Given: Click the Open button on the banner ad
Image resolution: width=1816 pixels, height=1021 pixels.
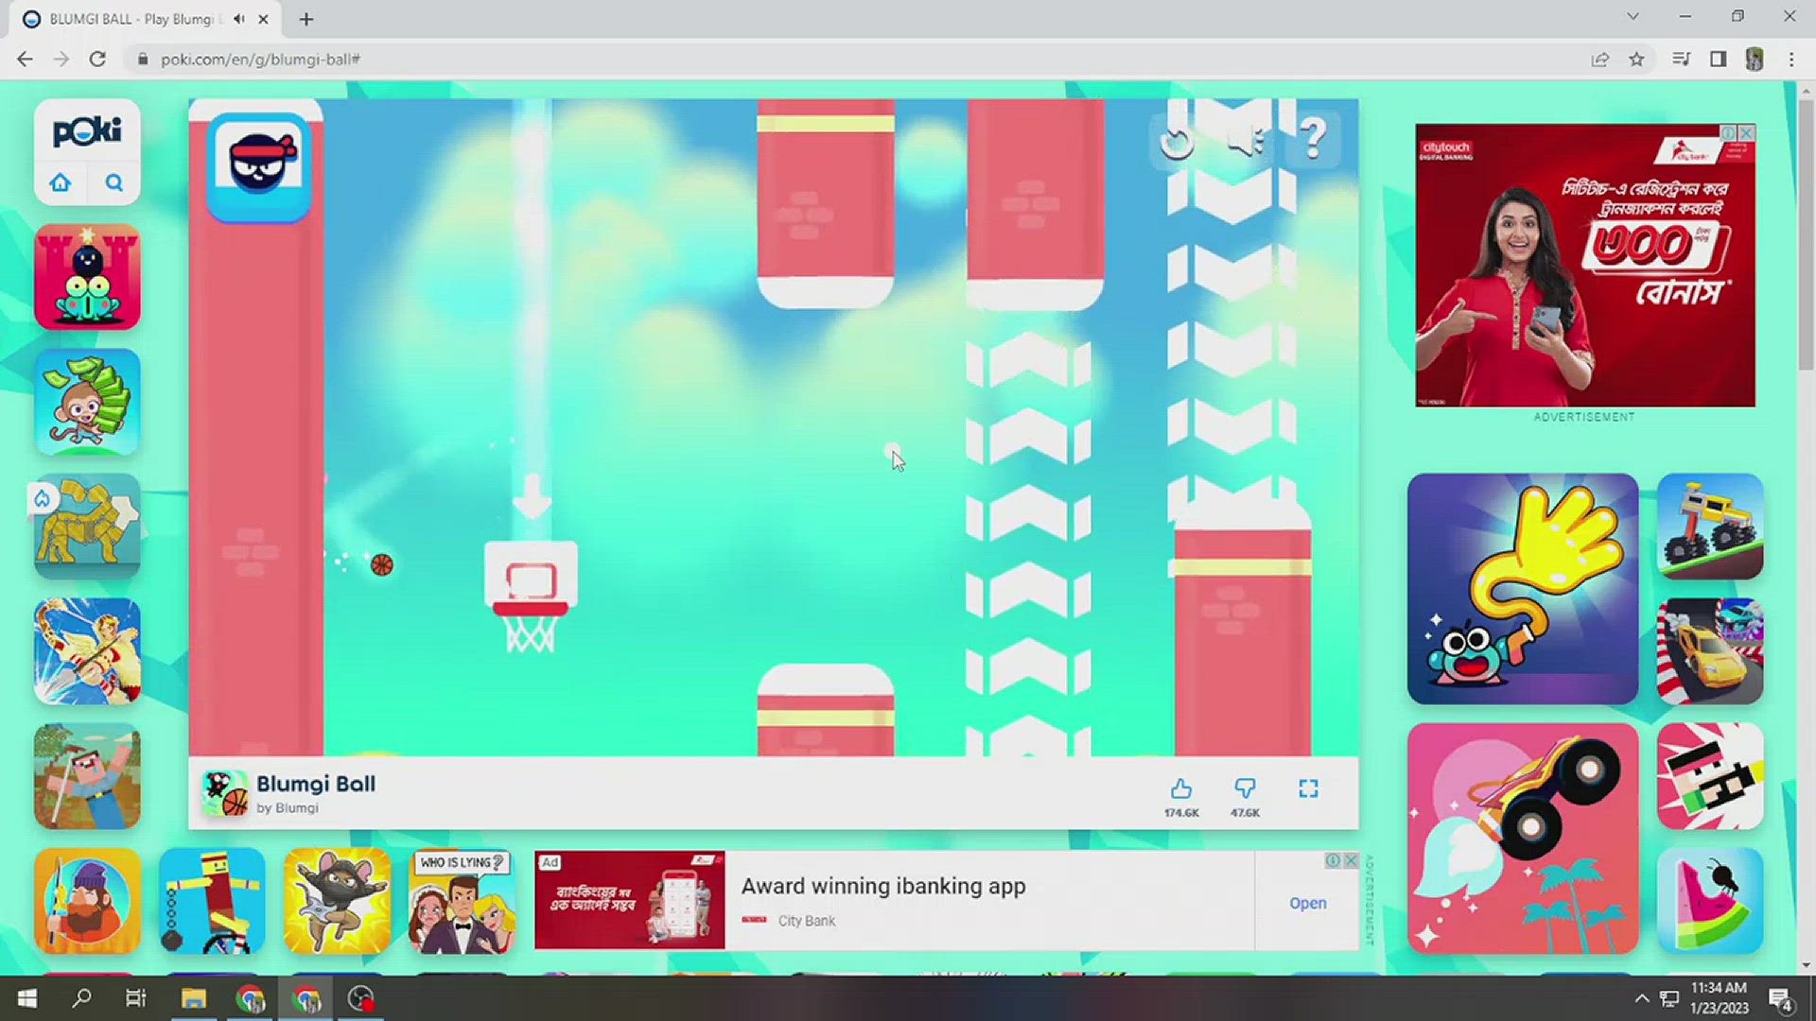Looking at the screenshot, I should point(1307,903).
